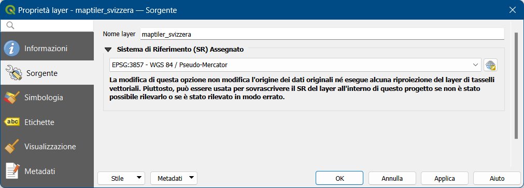Open the Informazioni section
The height and width of the screenshot is (188, 524).
pyautogui.click(x=47, y=49)
